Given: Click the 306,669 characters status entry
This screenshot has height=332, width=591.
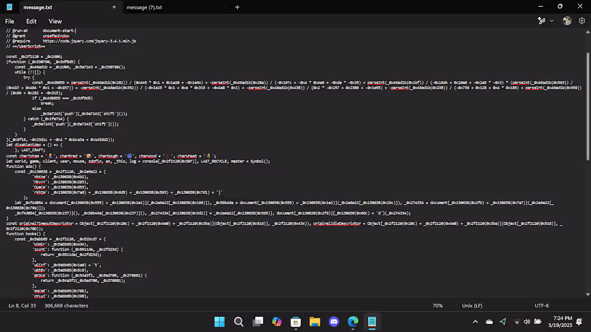Looking at the screenshot, I should [66, 306].
